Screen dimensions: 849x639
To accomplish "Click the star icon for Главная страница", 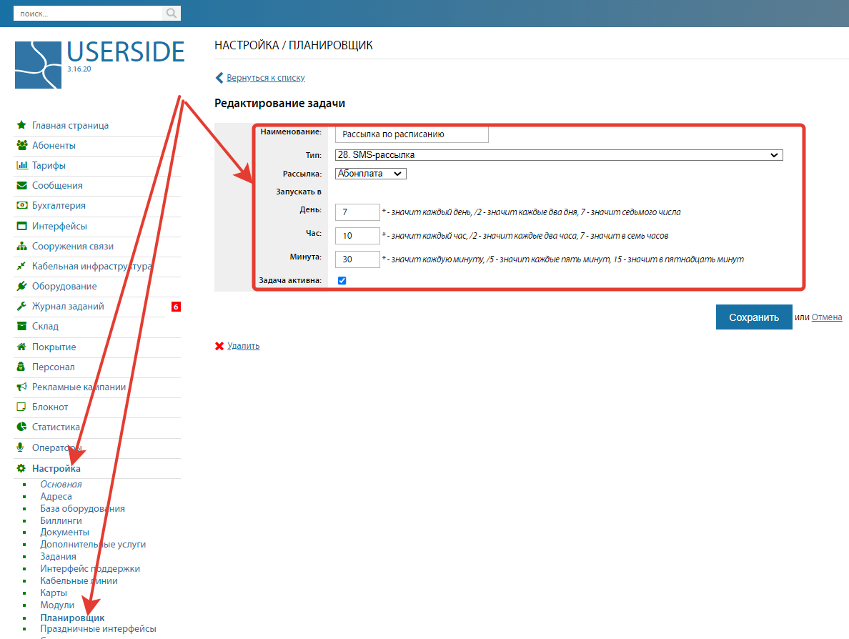I will [x=21, y=125].
